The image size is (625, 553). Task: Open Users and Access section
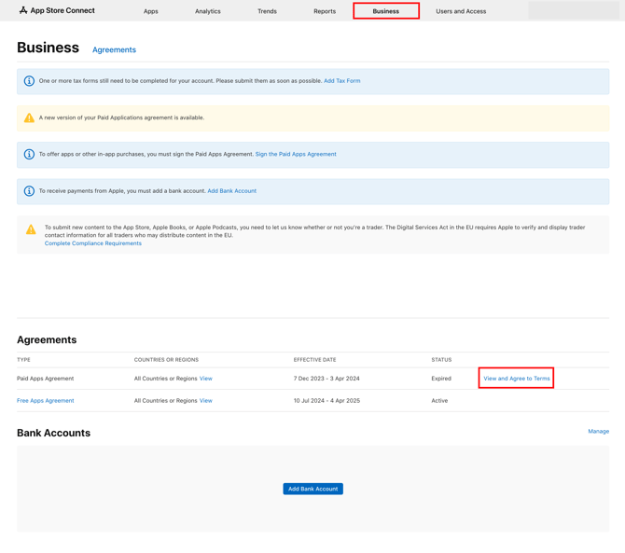(x=461, y=11)
